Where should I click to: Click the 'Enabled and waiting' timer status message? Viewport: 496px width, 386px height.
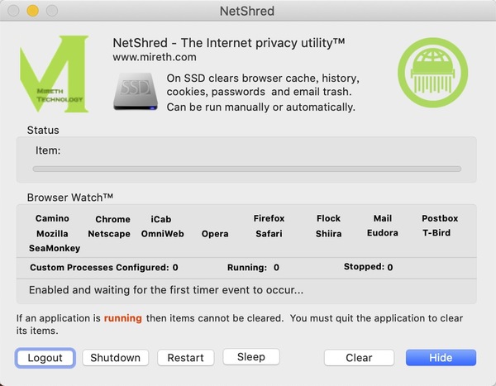[166, 290]
